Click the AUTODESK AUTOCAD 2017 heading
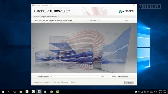The width and height of the screenshot is (168, 94). click(x=52, y=11)
